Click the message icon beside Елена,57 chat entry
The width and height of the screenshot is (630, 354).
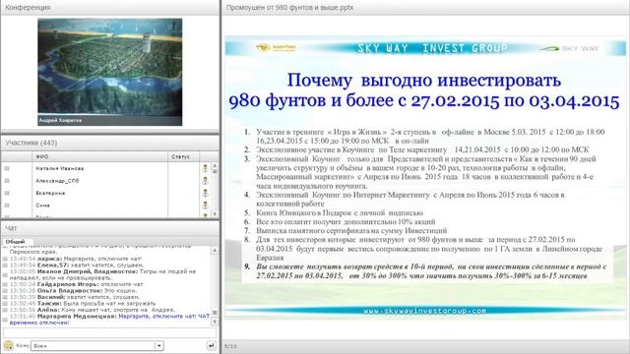pyautogui.click(x=5, y=265)
